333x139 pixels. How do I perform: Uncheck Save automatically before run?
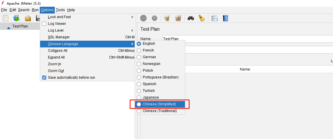[44, 77]
